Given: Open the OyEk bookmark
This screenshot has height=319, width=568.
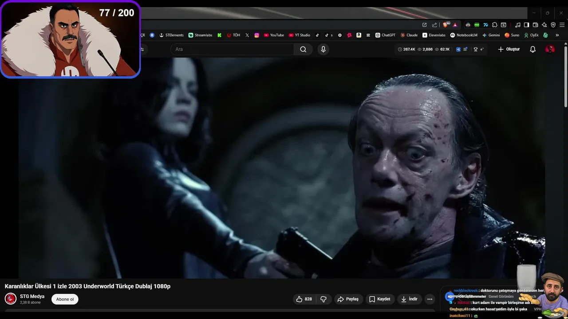Looking at the screenshot, I should click(x=531, y=35).
